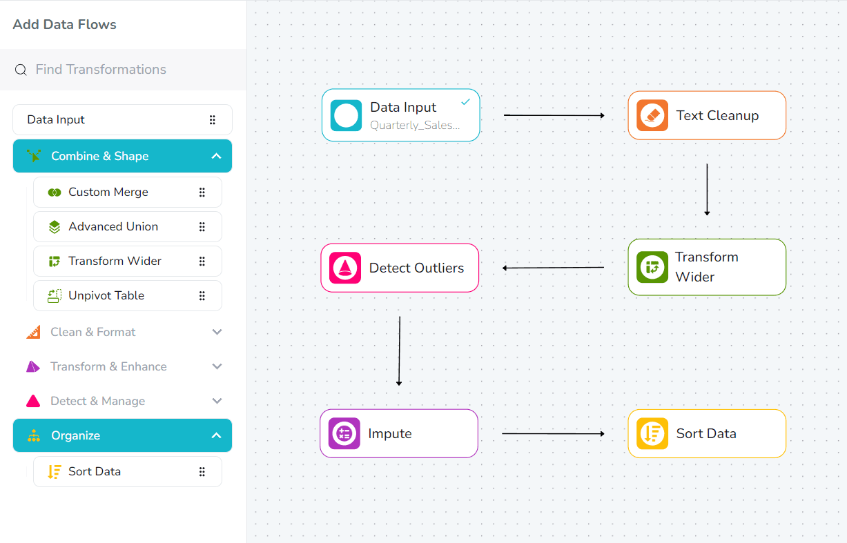Screen dimensions: 847x543
Task: Click the Transform Wider green node icon
Action: coord(652,267)
